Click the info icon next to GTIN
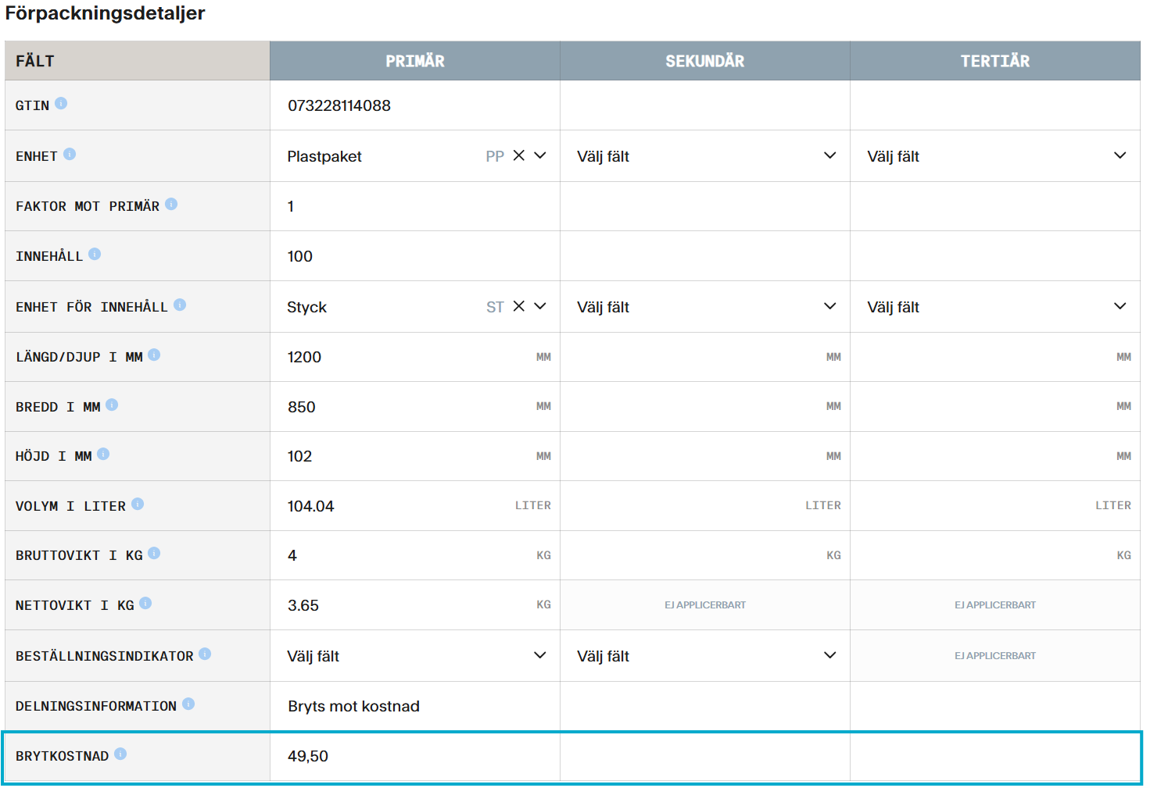The image size is (1150, 788). (61, 103)
